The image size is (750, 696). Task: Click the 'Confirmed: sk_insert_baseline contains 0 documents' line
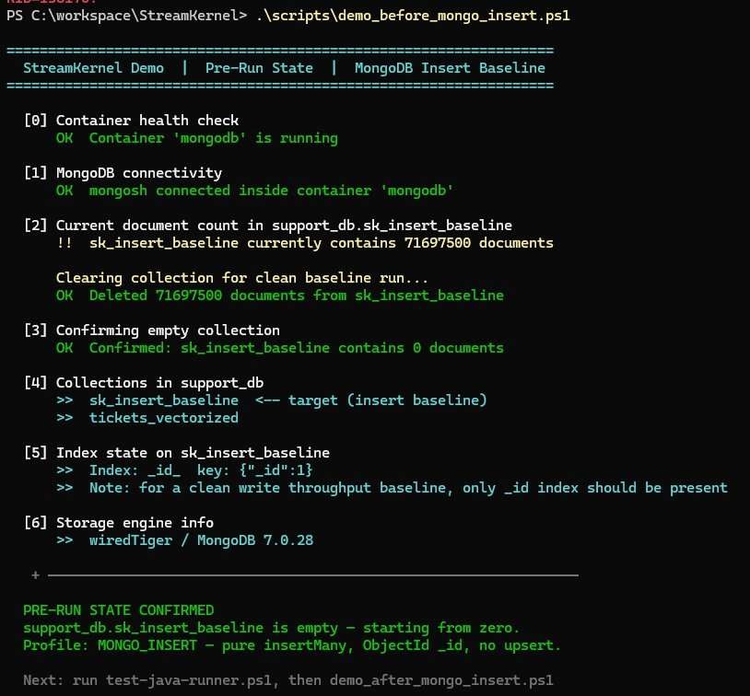point(280,348)
